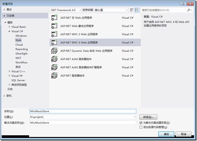Select ASP.NET 空 Web 应用程序 template text
The width and height of the screenshot is (197, 141).
(76, 18)
